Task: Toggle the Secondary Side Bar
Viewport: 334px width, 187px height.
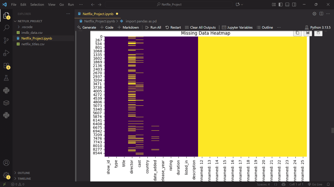Action: pyautogui.click(x=294, y=5)
